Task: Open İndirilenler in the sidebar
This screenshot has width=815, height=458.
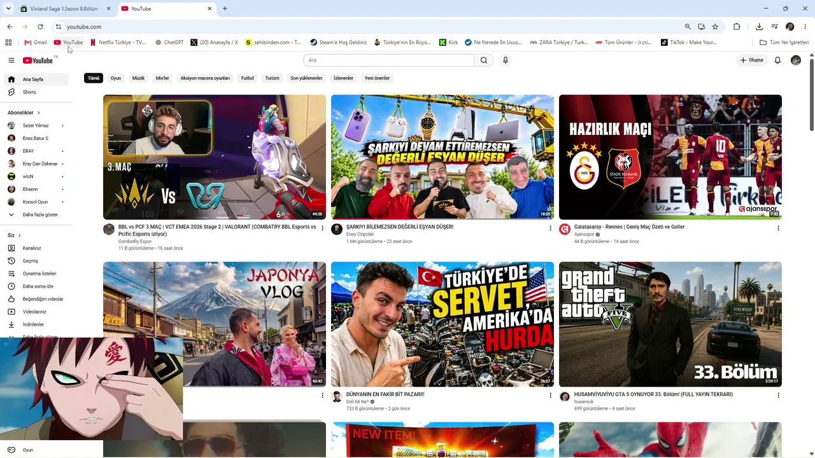Action: [x=36, y=324]
